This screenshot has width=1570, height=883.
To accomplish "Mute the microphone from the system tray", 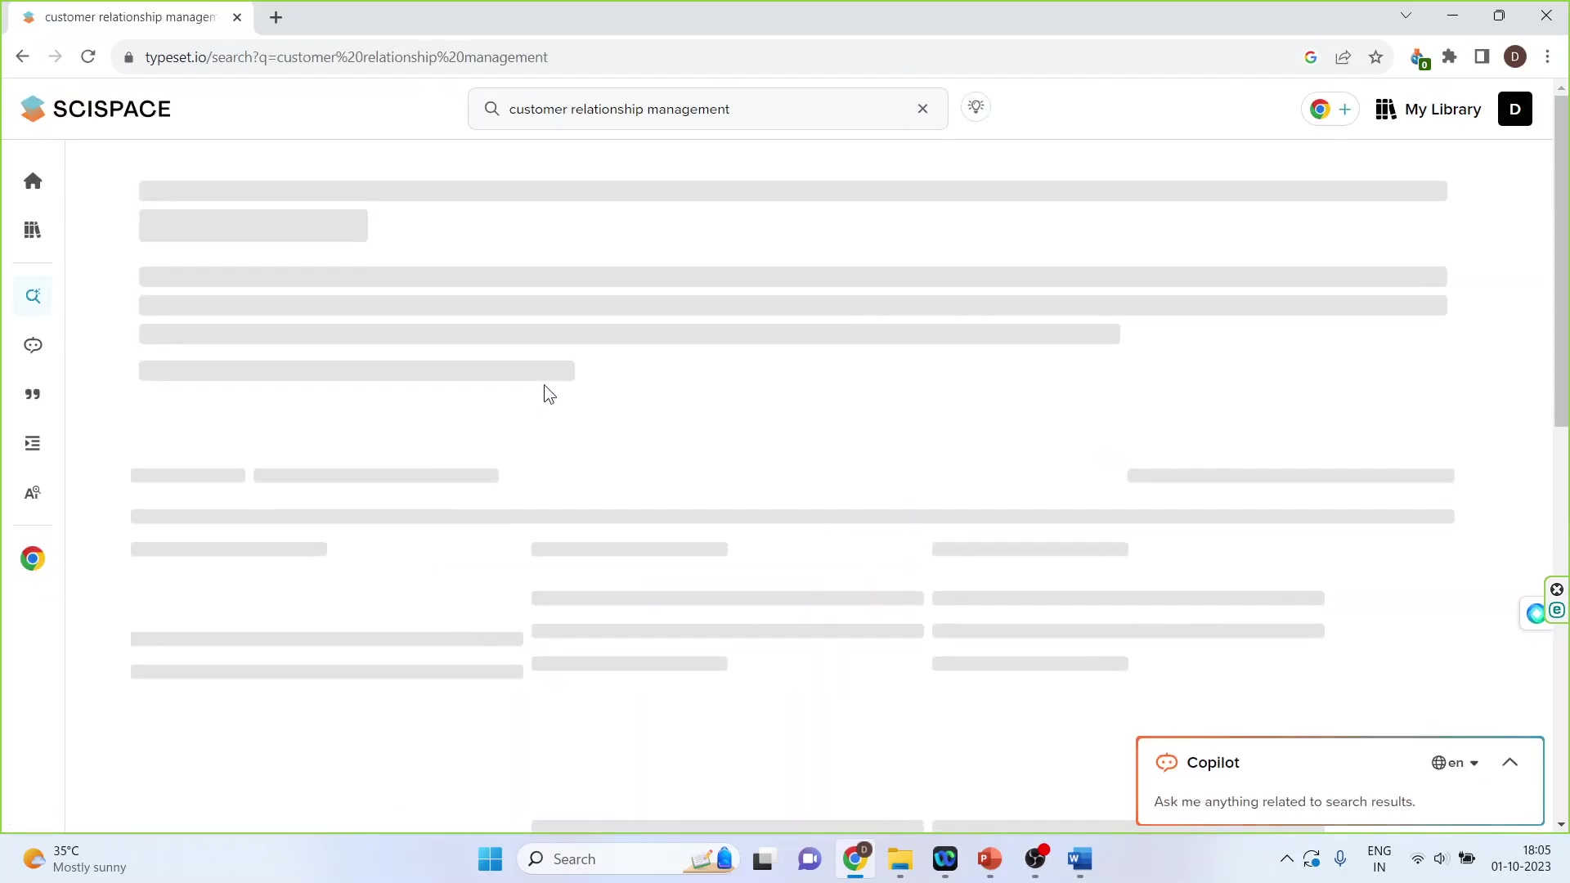I will pos(1341,859).
